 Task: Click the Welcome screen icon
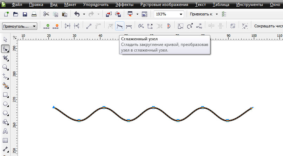tap(145, 14)
